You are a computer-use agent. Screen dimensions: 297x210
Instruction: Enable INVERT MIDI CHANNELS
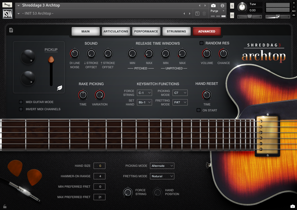[x=21, y=109]
